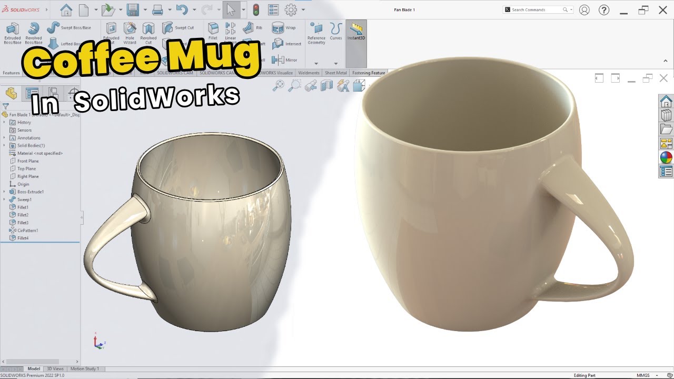674x379 pixels.
Task: Switch to the Weldments ribbon tab
Action: coord(309,73)
